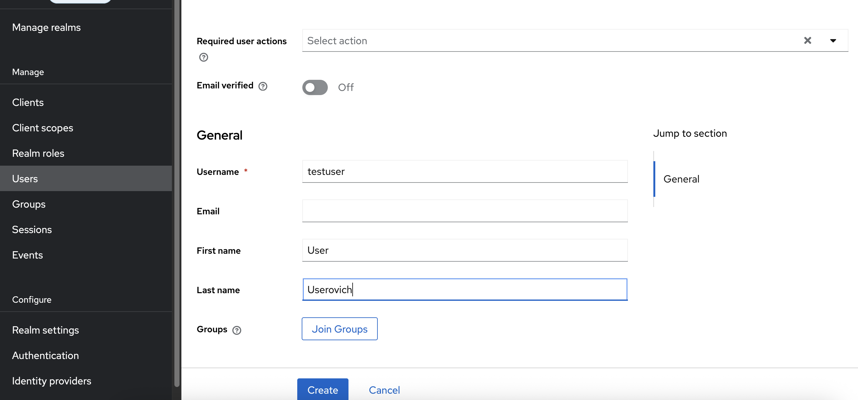The image size is (858, 400).
Task: Expand the Select action dropdown arrow
Action: click(833, 41)
